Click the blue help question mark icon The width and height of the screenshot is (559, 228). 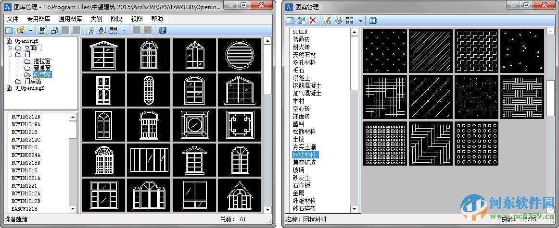pos(163,30)
